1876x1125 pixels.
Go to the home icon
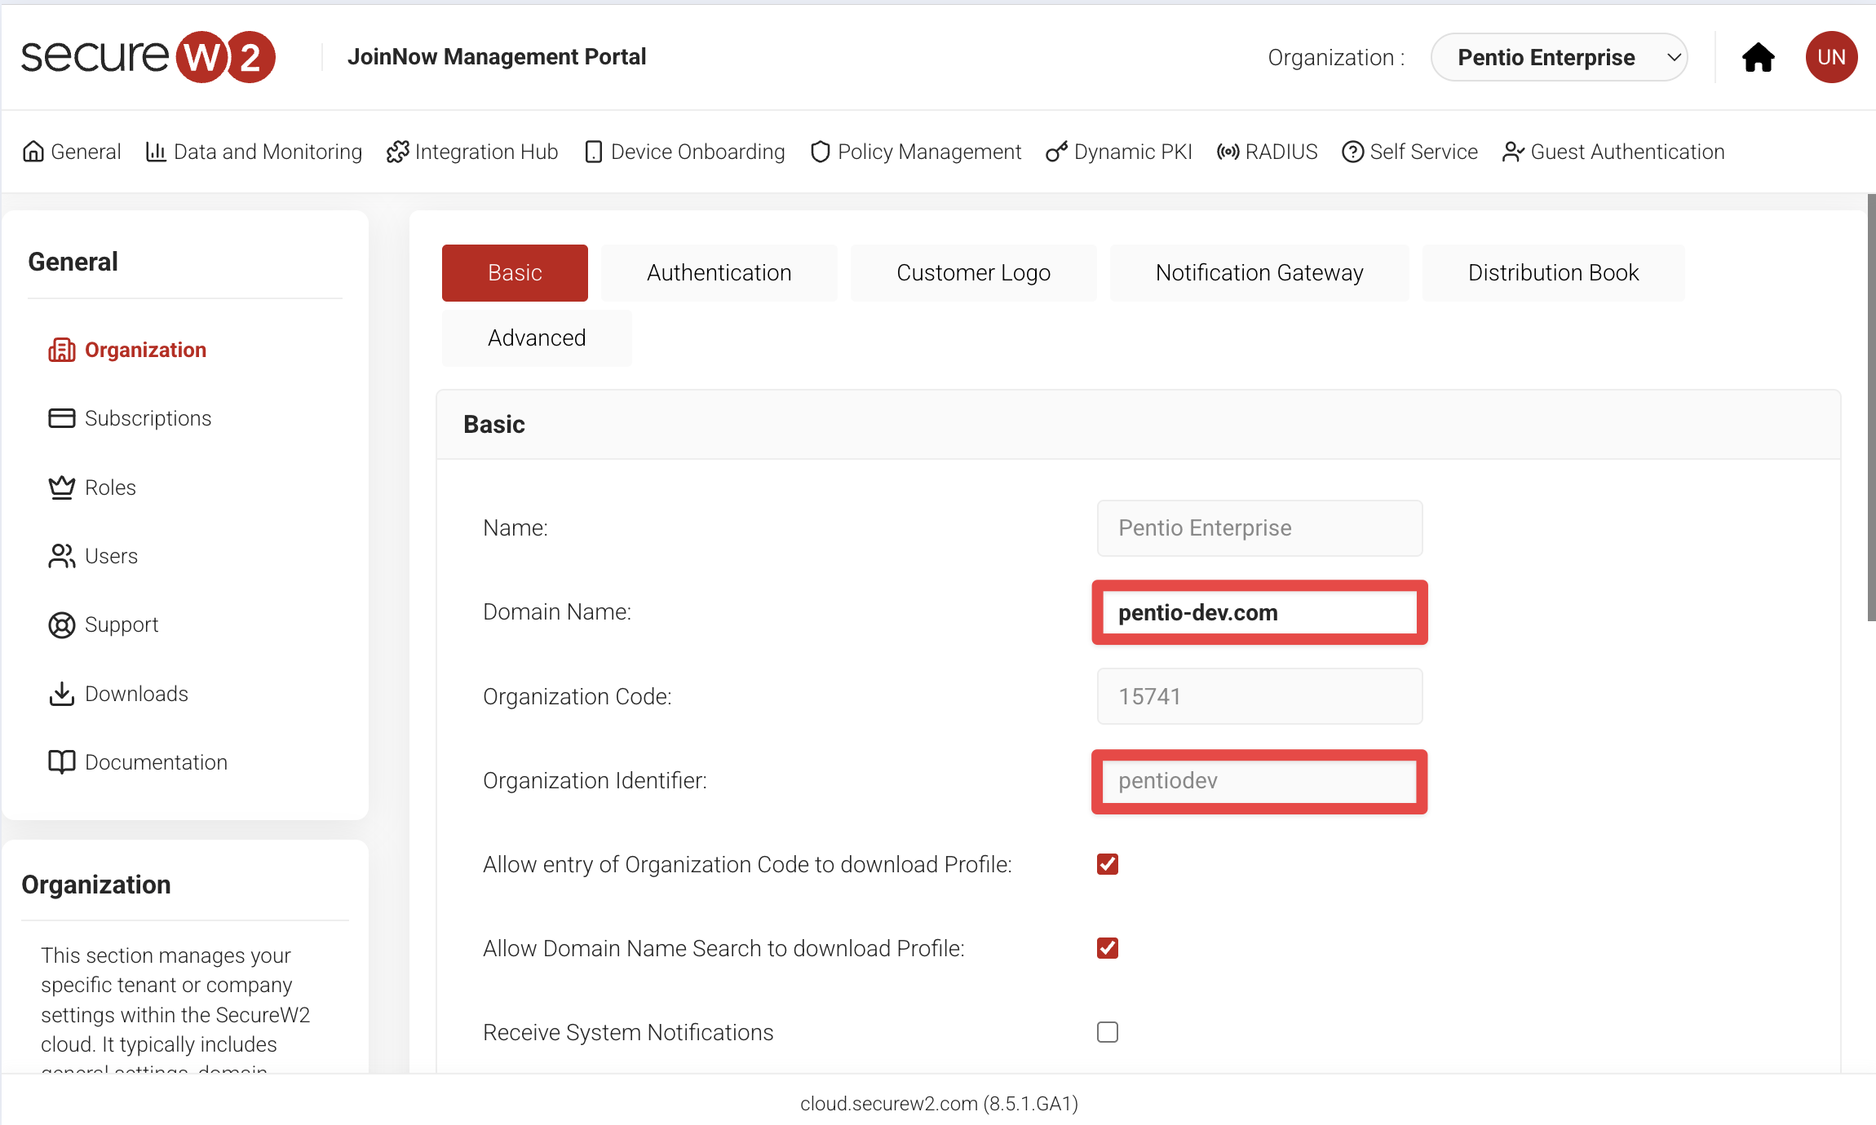tap(1758, 57)
